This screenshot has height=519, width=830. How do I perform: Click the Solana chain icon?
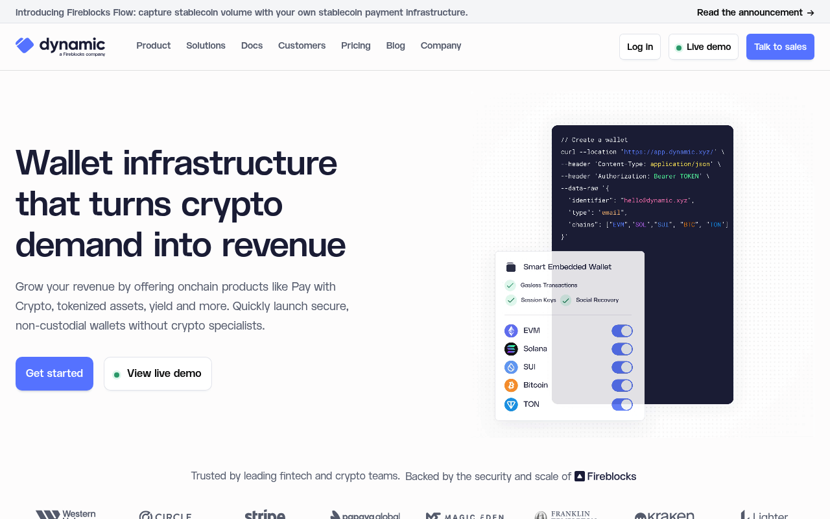tap(511, 349)
